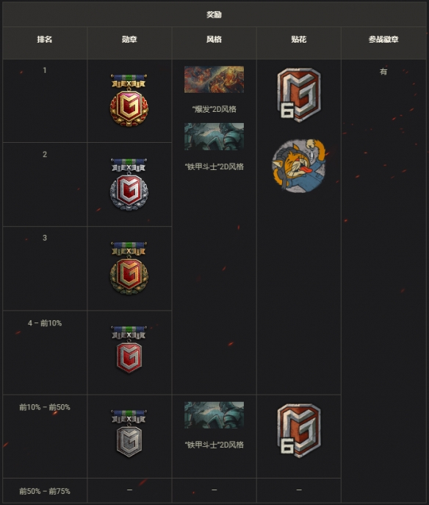Select the lower "铁甲斗士" style thumbnail
This screenshot has height=505, width=429.
coord(214,415)
